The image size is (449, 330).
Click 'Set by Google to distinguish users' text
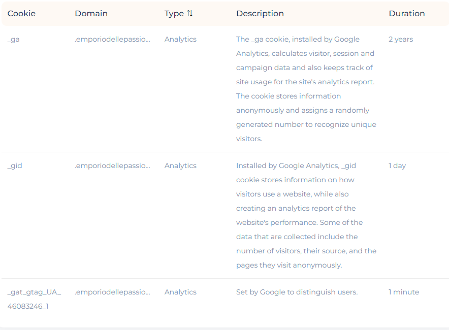pyautogui.click(x=297, y=292)
